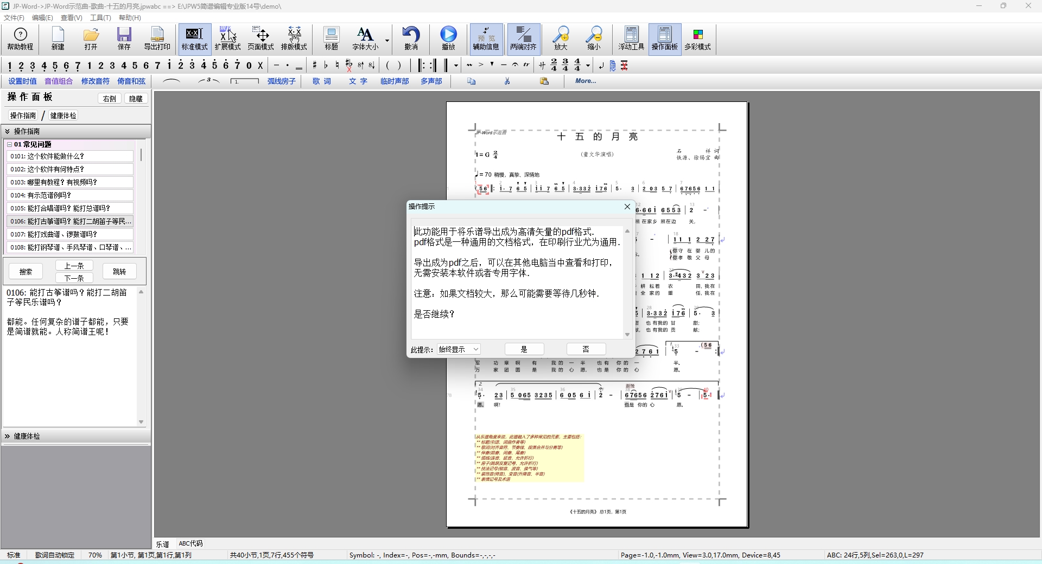The width and height of the screenshot is (1042, 564).
Task: Insert the trill tr symbol
Action: pyautogui.click(x=526, y=65)
